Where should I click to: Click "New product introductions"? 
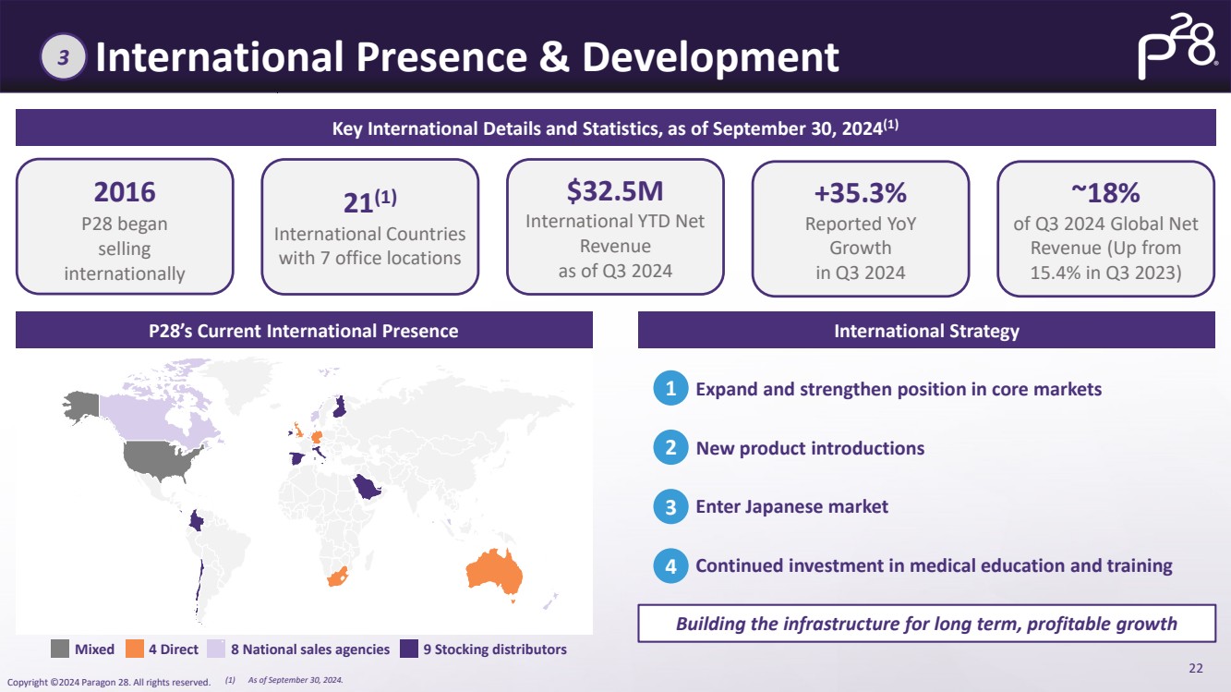(x=810, y=448)
